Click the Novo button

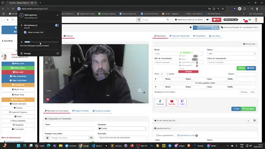(x=241, y=68)
